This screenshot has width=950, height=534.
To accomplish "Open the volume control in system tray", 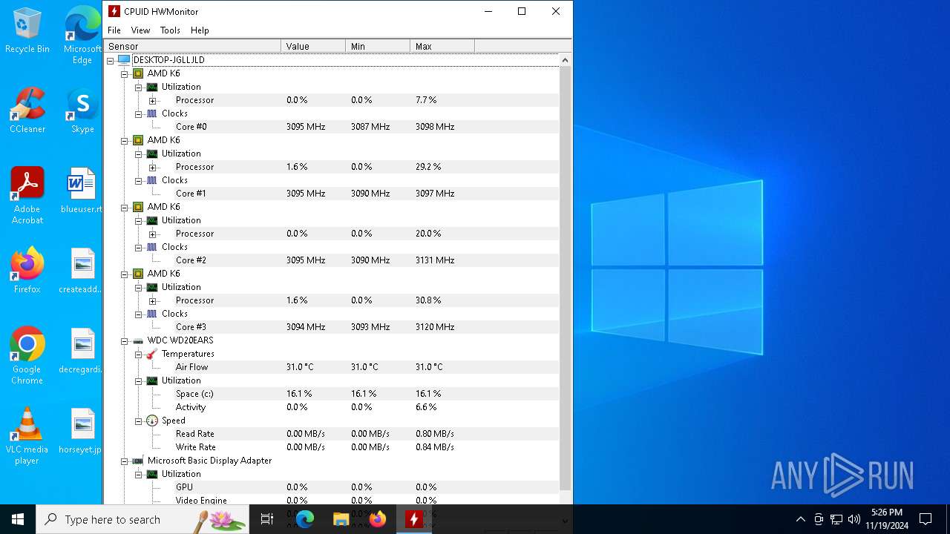I will pyautogui.click(x=854, y=519).
